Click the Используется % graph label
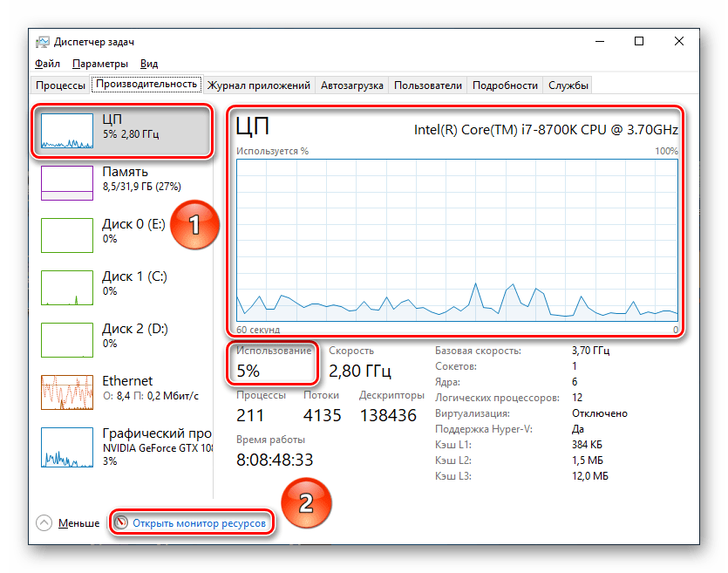The height and width of the screenshot is (573, 728). [273, 152]
